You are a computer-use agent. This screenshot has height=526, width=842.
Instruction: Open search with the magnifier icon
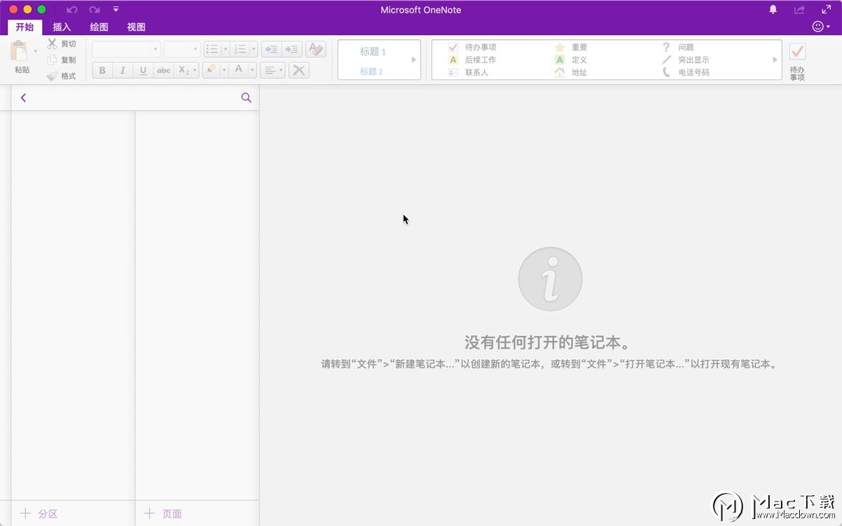tap(246, 97)
